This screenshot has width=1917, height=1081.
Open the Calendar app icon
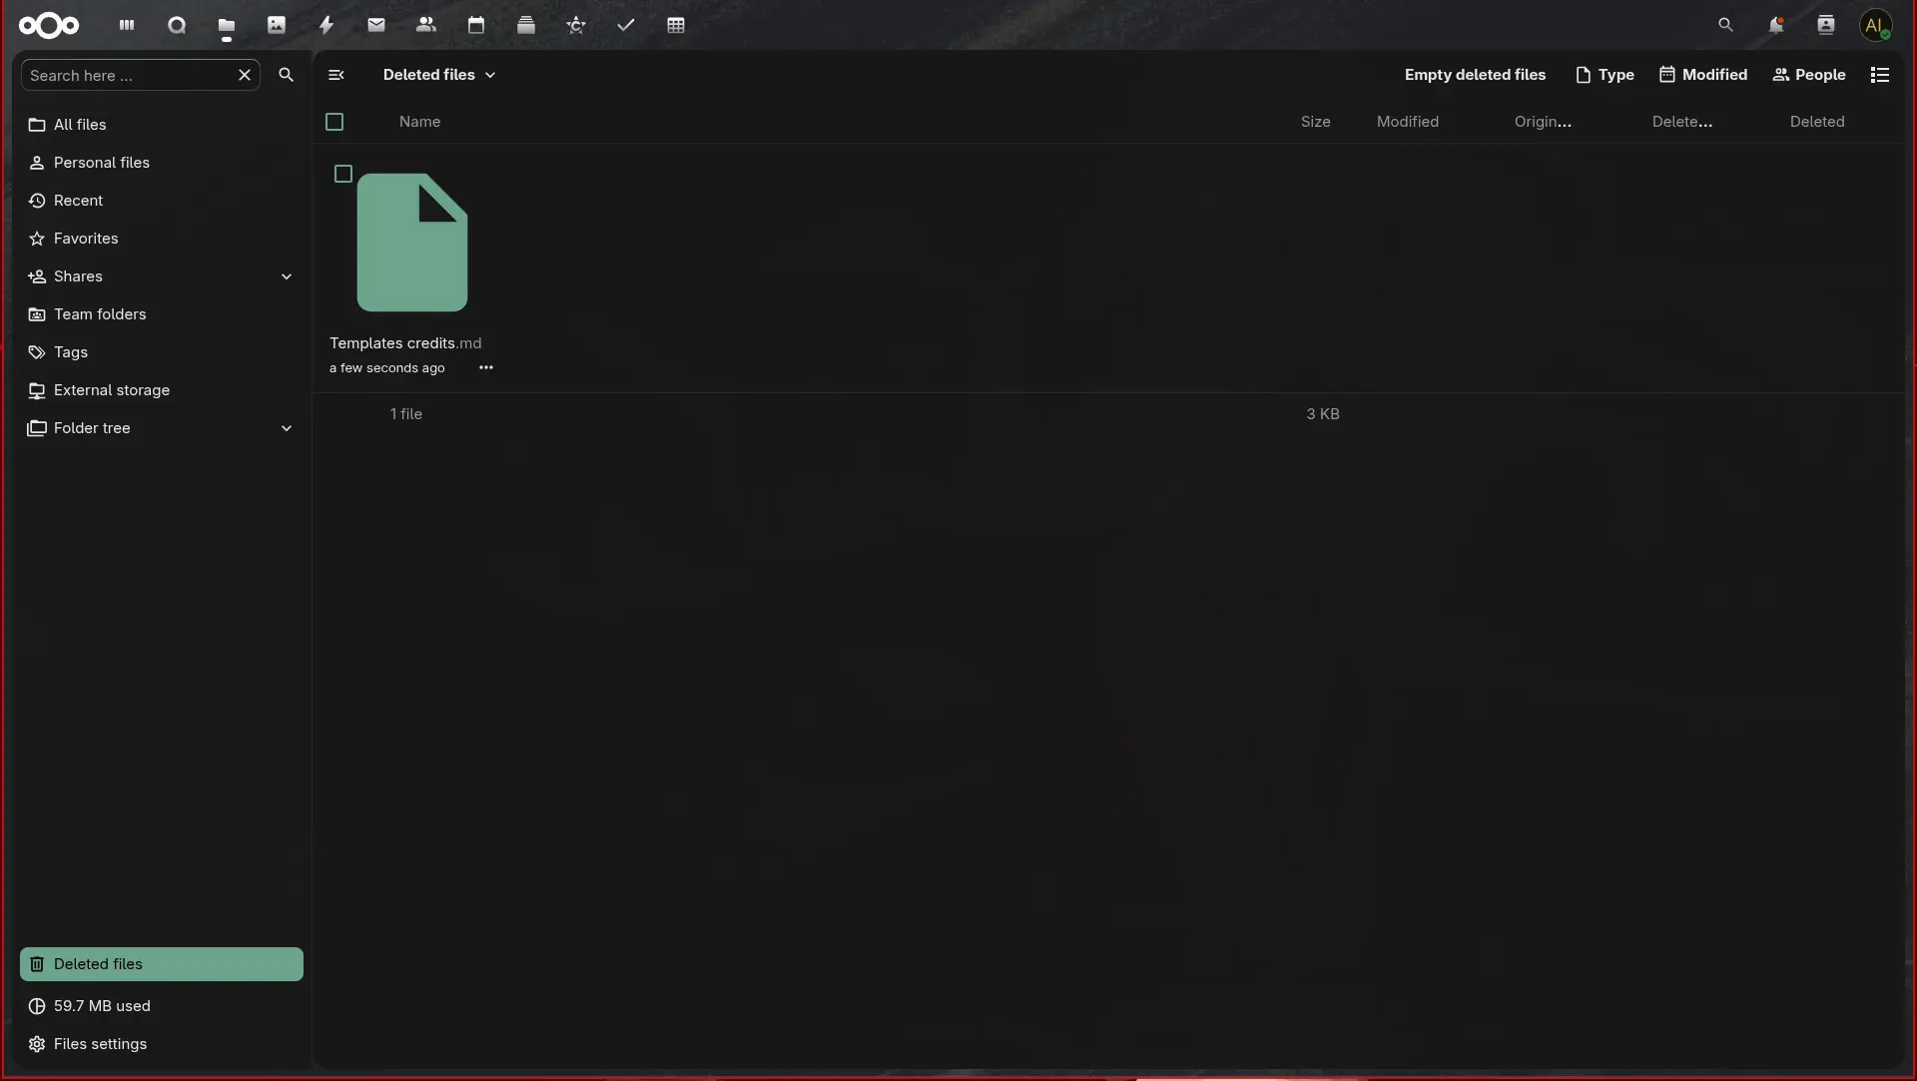pos(476,25)
